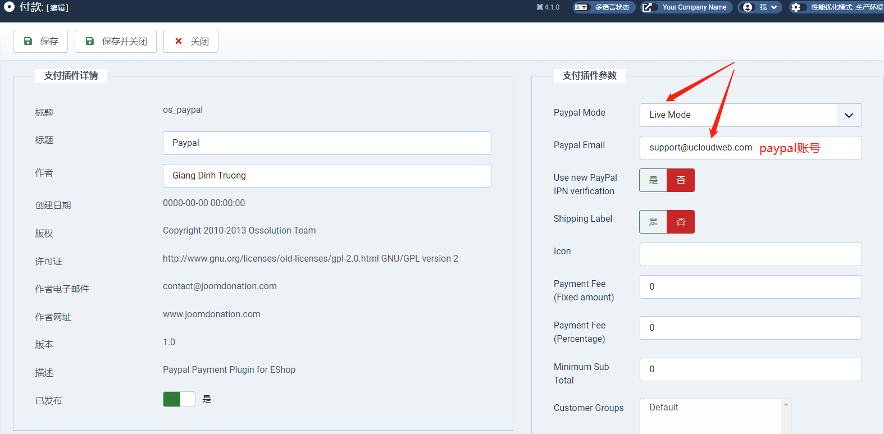The height and width of the screenshot is (434, 884).
Task: Toggle the Published switch
Action: 179,399
